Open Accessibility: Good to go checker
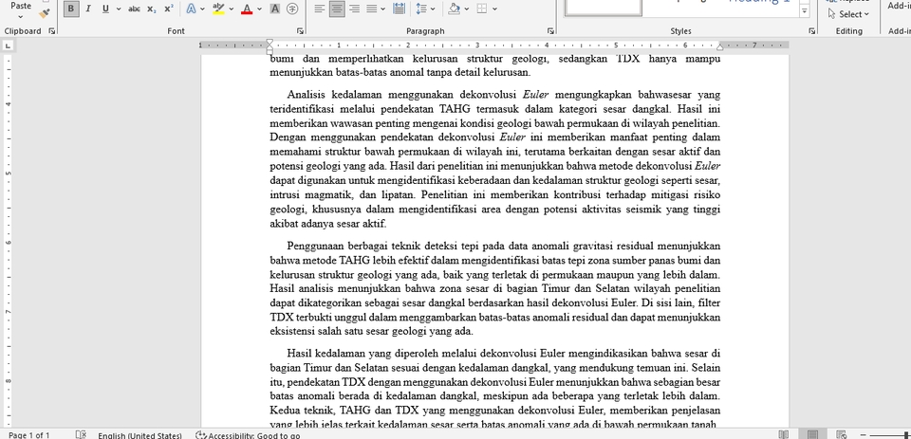The height and width of the screenshot is (439, 911). tap(248, 435)
